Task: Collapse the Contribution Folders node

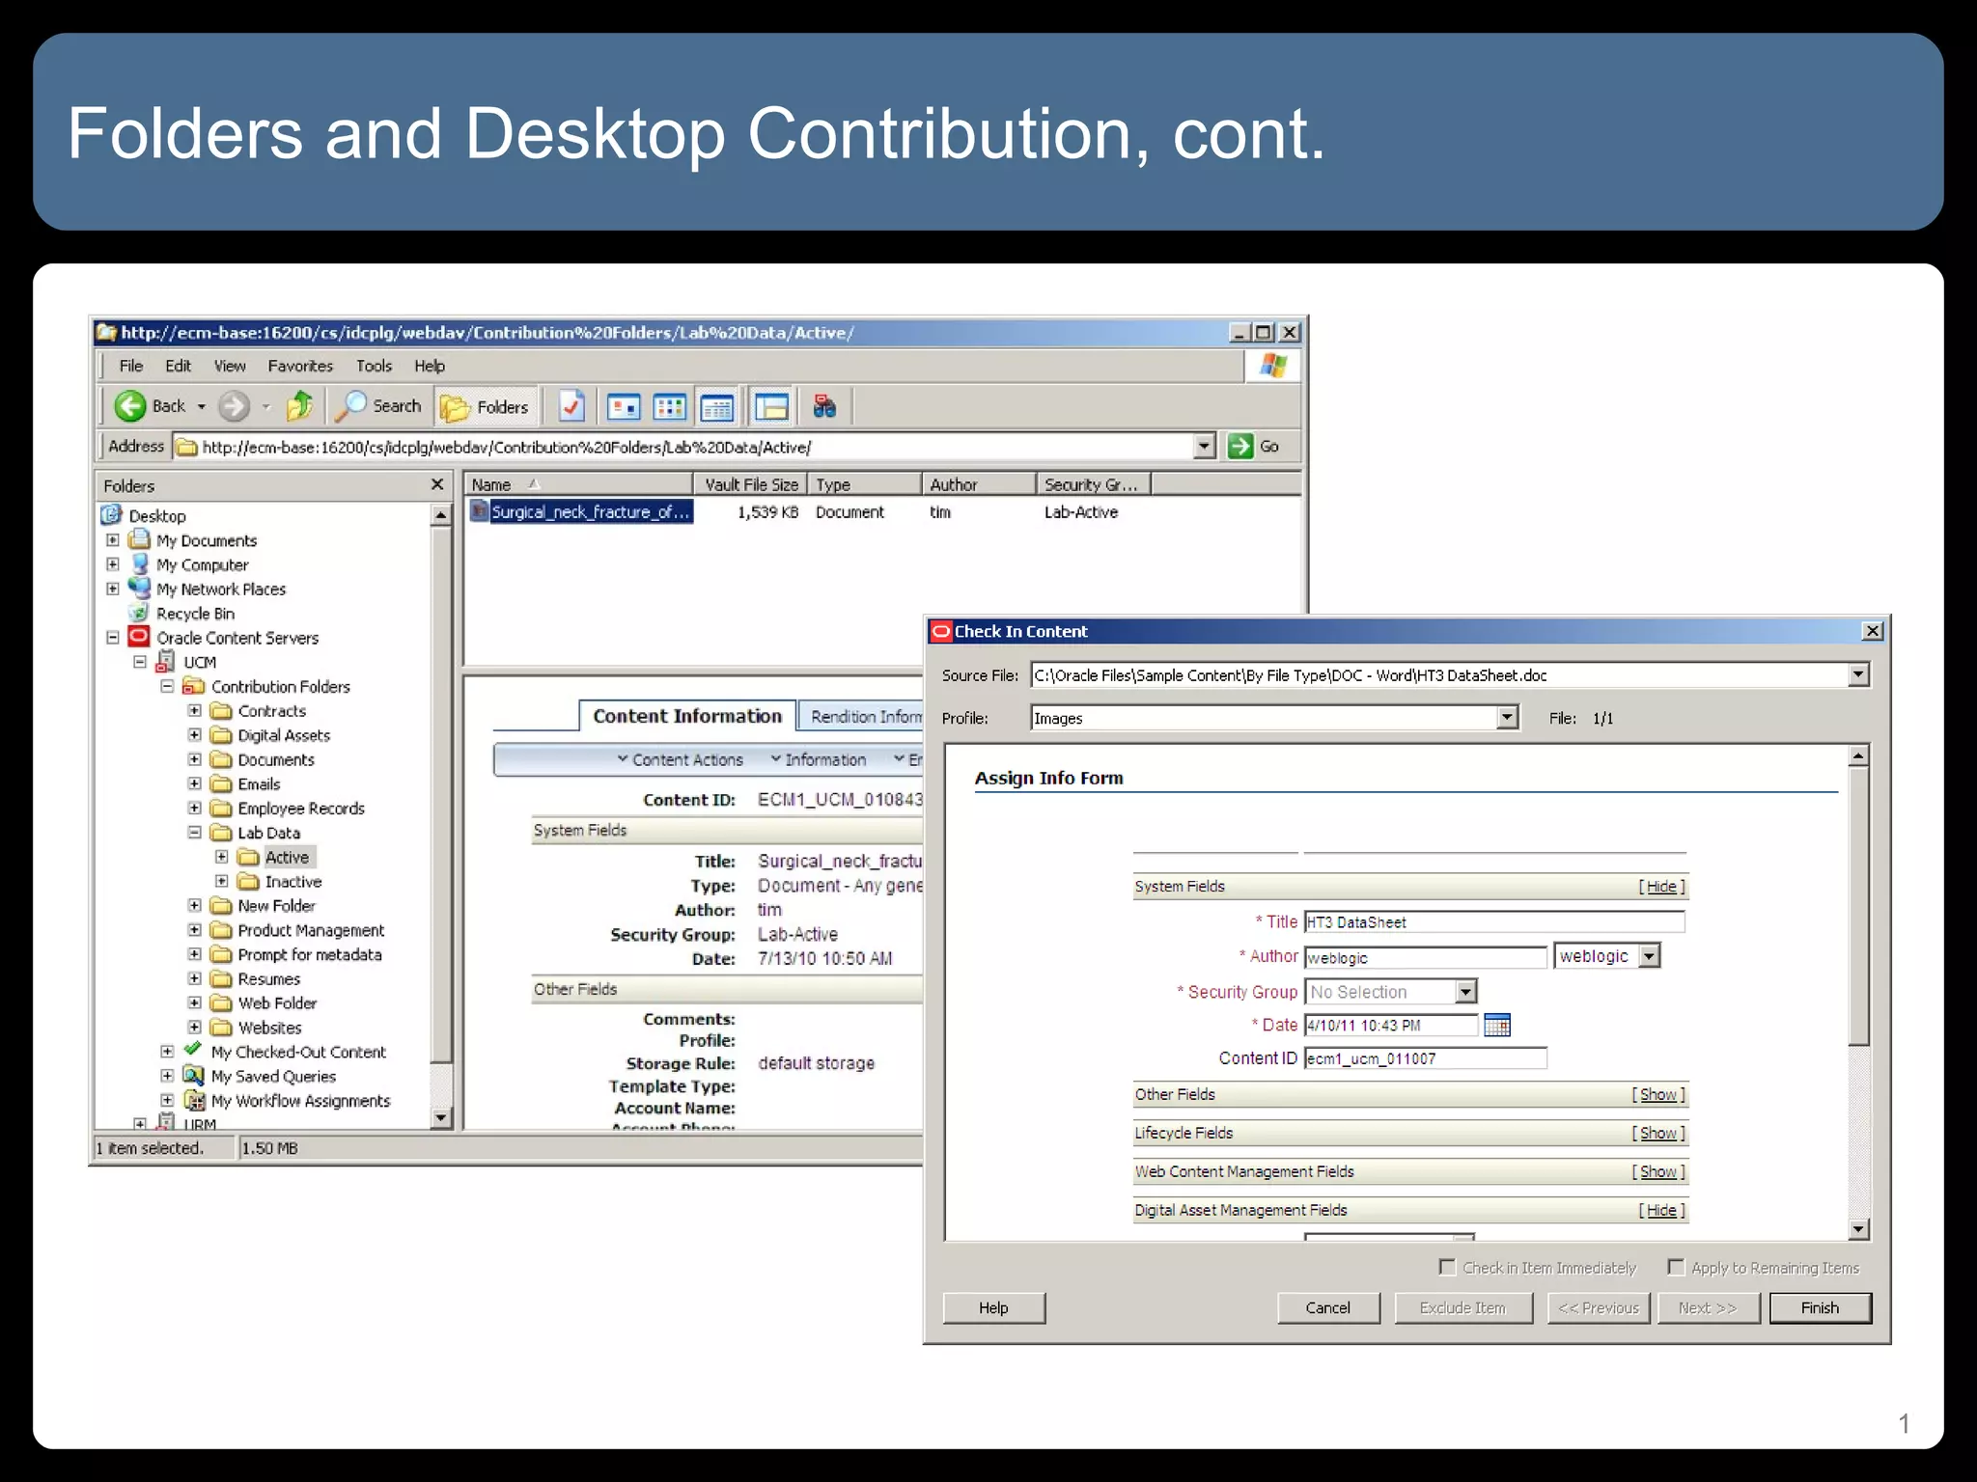Action: (167, 686)
